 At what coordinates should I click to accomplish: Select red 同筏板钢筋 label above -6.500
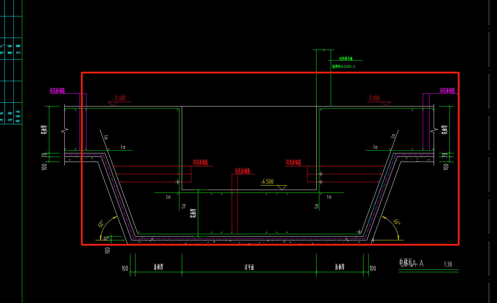(242, 171)
